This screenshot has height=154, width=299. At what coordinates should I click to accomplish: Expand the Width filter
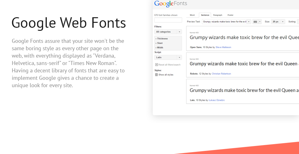[160, 48]
